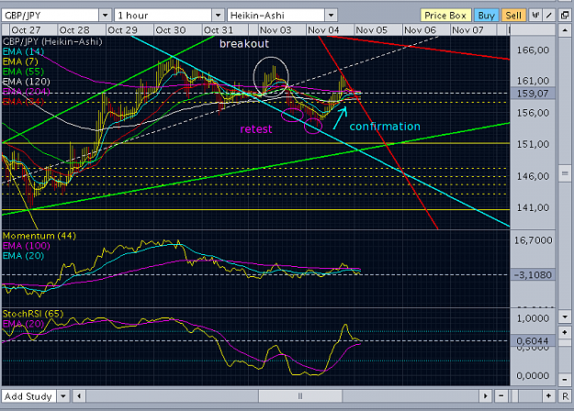This screenshot has height=411, width=574.
Task: Click the StochRSI (65) study label
Action: 33,314
